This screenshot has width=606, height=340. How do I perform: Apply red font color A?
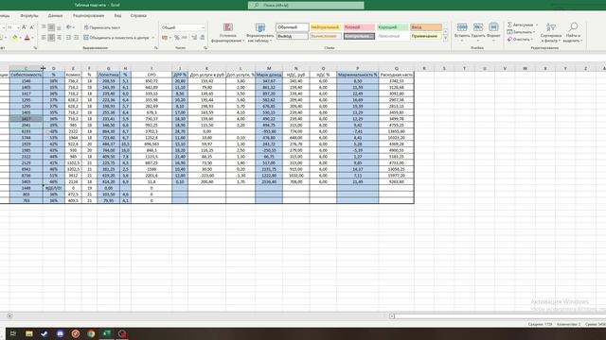(27, 38)
